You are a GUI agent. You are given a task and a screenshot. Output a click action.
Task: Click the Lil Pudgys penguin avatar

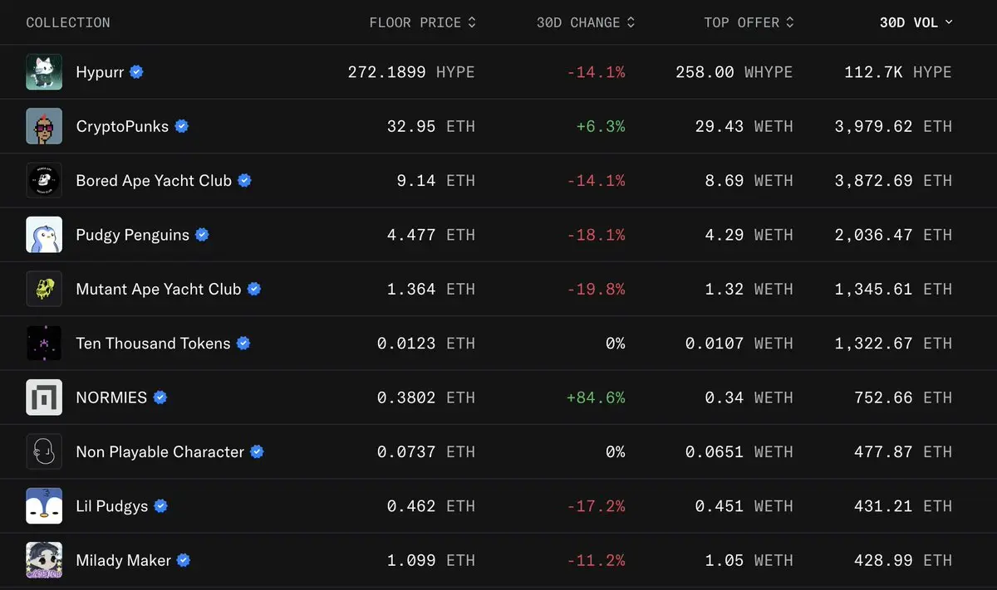click(44, 505)
